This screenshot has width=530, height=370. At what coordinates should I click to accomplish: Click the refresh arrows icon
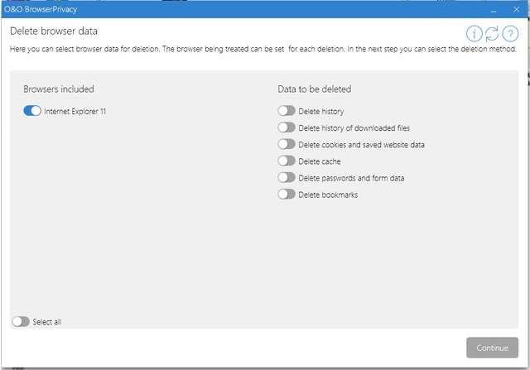(492, 33)
